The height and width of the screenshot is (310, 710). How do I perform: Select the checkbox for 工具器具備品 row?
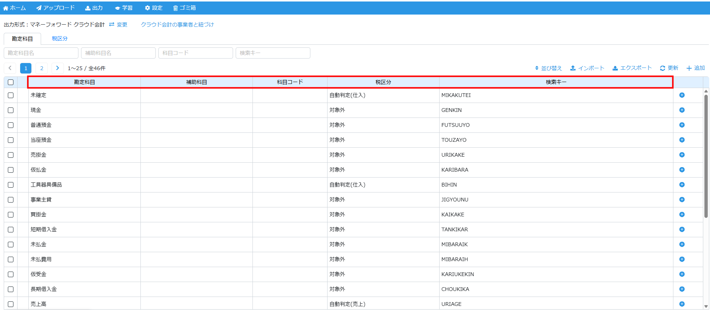[10, 185]
